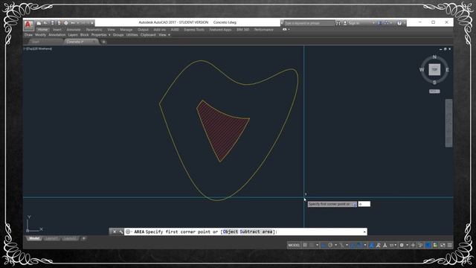The height and width of the screenshot is (268, 476).
Task: Click the command line Customize wrench icon
Action: click(x=120, y=232)
